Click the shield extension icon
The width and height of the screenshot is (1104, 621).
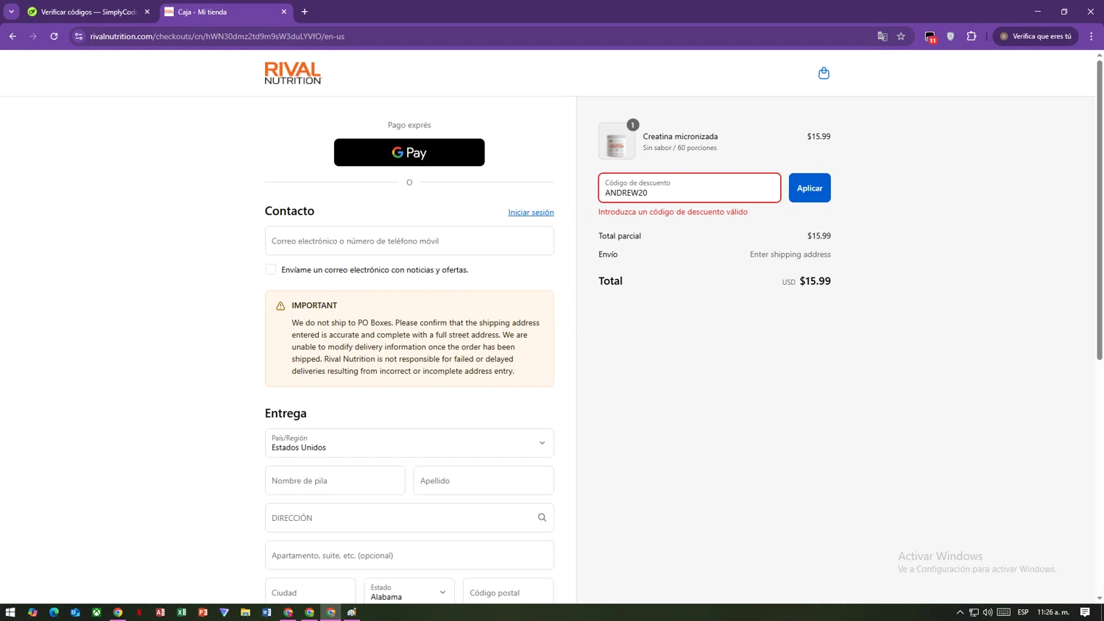pos(951,36)
